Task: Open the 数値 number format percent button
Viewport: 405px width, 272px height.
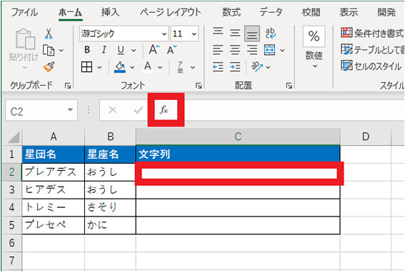Action: pos(314,36)
